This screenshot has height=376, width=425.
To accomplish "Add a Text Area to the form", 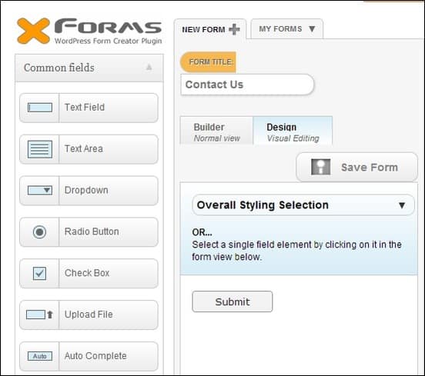I will click(89, 149).
